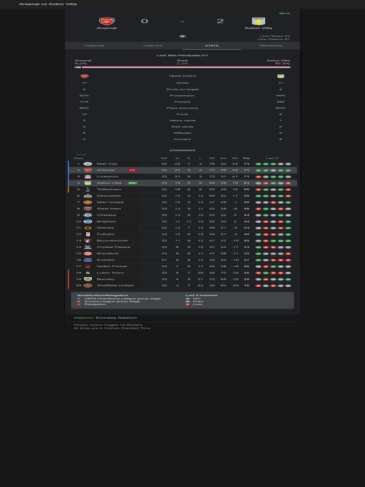365x487 pixels.
Task: Click the 90+4' match time indicator
Action: [x=285, y=13]
